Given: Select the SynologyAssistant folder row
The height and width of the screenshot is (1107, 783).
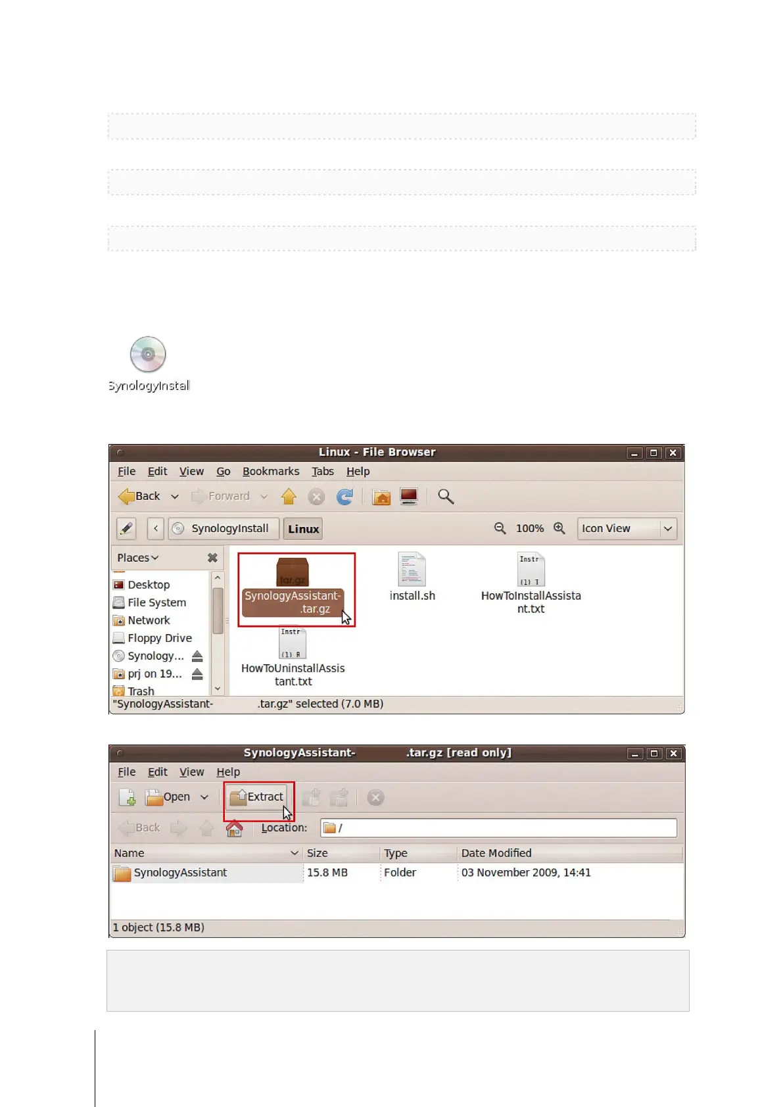Looking at the screenshot, I should tap(397, 873).
